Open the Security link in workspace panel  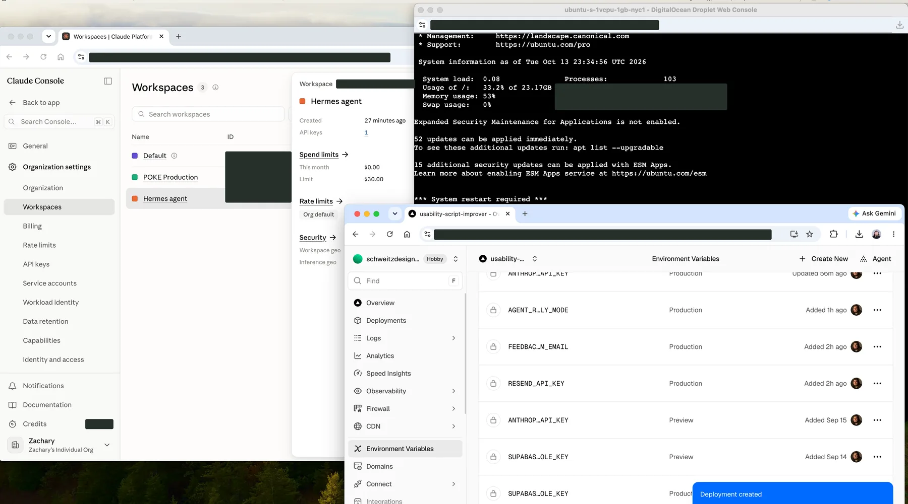[x=318, y=238]
